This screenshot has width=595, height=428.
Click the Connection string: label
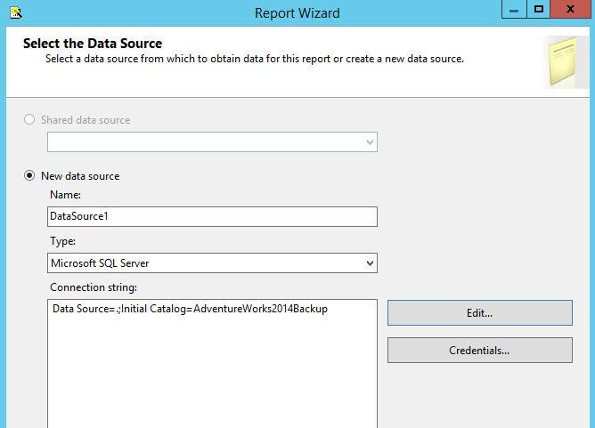[x=94, y=287]
